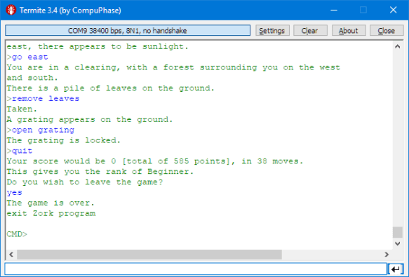Click the COM9 38400 bps status bar
The height and width of the screenshot is (277, 409).
(128, 31)
